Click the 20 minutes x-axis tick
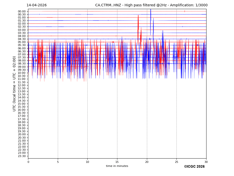234x176 pixels. tap(147, 162)
